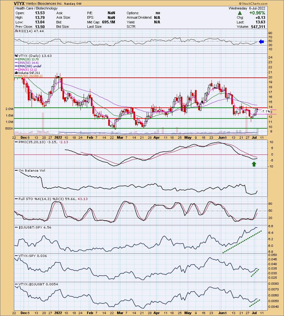Click the +0.96% percent change
The height and width of the screenshot is (316, 284).
tap(257, 13)
